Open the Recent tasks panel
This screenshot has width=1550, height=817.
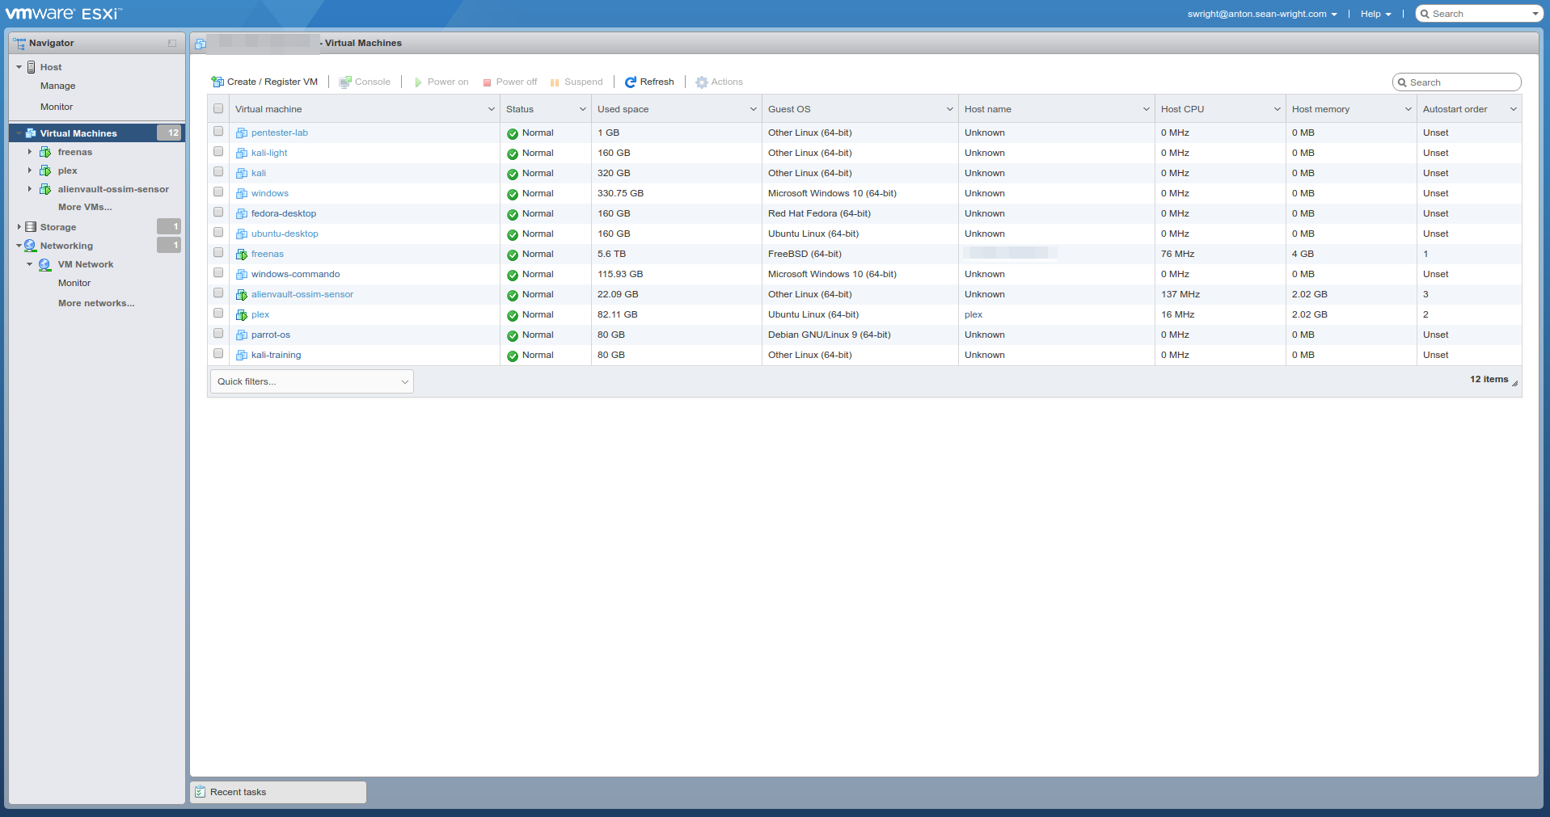278,792
